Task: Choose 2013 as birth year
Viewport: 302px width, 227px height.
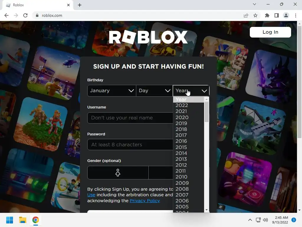Action: pyautogui.click(x=188, y=159)
